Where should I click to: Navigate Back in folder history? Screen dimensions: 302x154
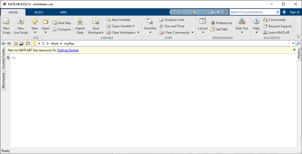[x=3, y=43]
